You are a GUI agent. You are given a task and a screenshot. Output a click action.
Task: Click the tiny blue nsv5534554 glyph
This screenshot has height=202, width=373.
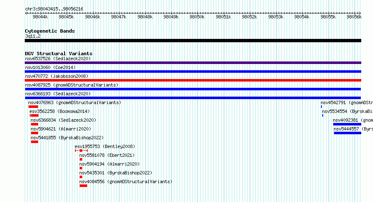point(323,115)
